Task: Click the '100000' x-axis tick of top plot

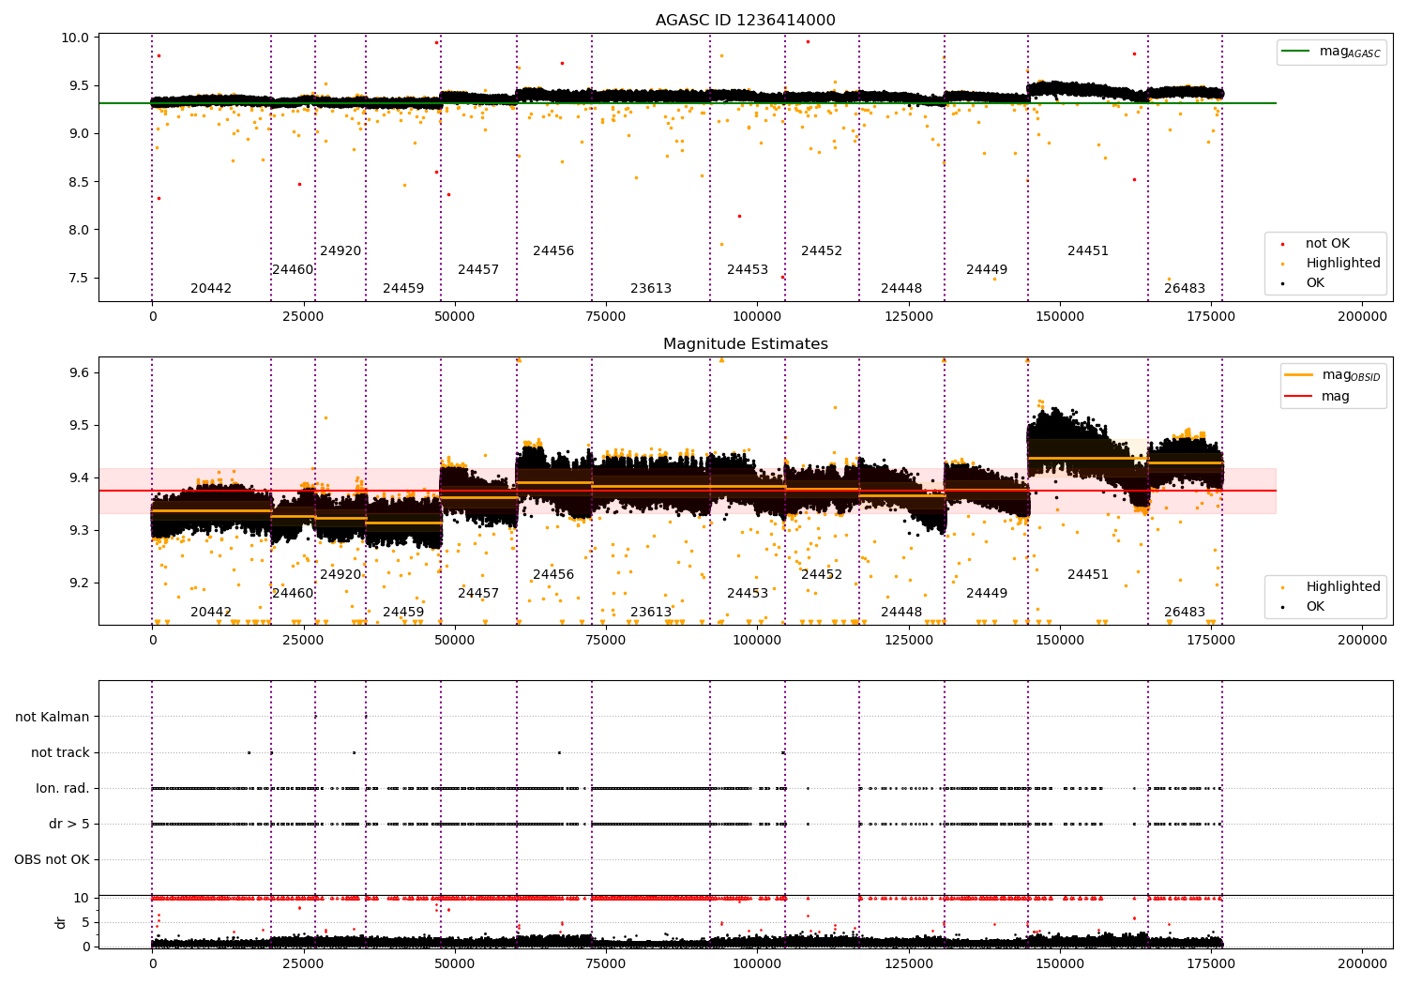Action: tap(757, 316)
